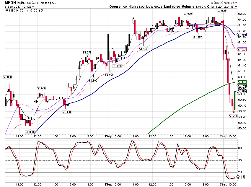Select the MEOH ticker symbol in the title

pyautogui.click(x=10, y=3)
